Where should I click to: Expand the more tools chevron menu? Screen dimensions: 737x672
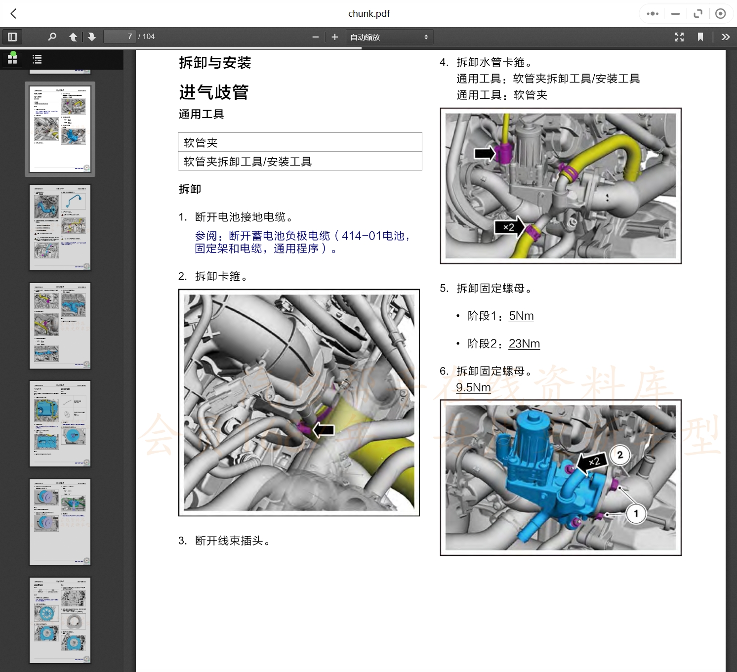tap(726, 37)
